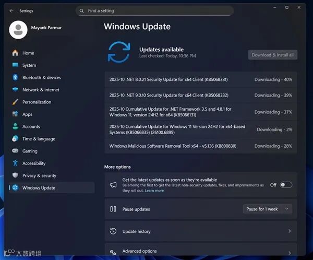
Task: Expand Advanced options chevron
Action: point(290,253)
